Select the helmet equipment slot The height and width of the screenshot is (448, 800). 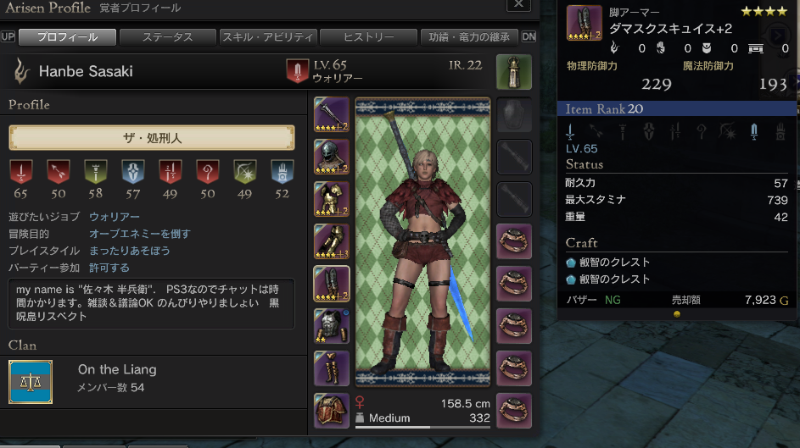point(332,157)
